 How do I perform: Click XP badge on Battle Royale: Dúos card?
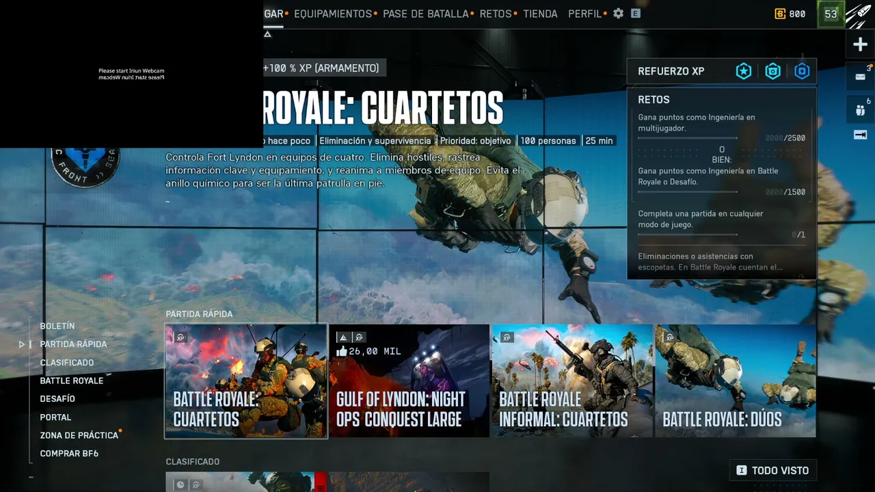pos(669,337)
